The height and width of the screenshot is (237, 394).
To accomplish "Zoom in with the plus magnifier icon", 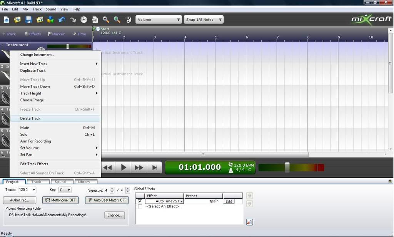I will 117,20.
